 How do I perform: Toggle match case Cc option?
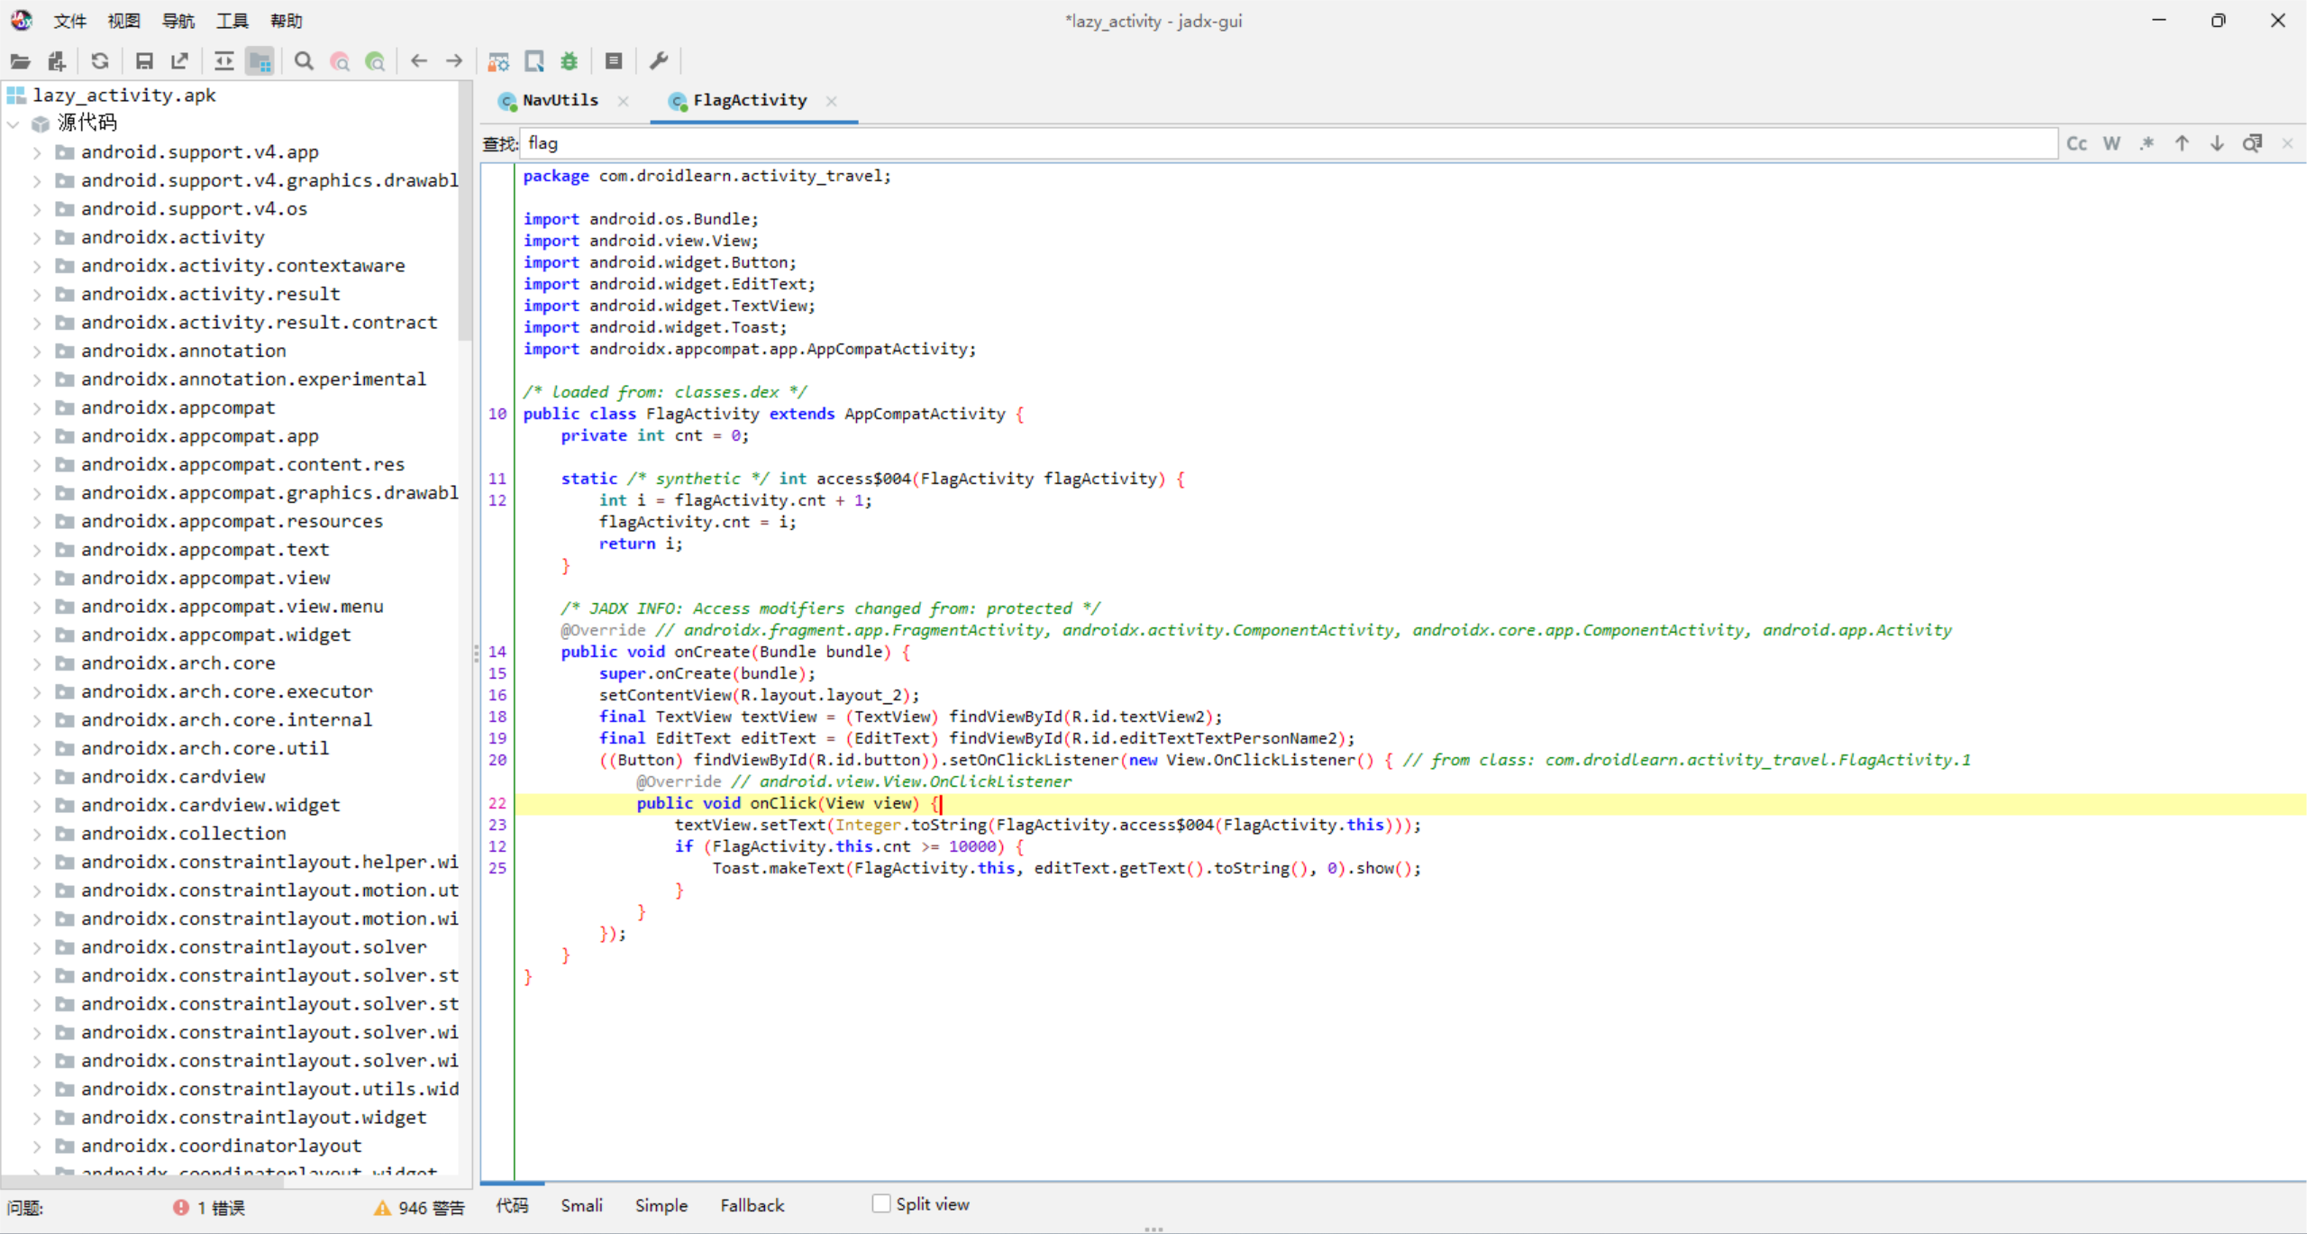pyautogui.click(x=2076, y=143)
